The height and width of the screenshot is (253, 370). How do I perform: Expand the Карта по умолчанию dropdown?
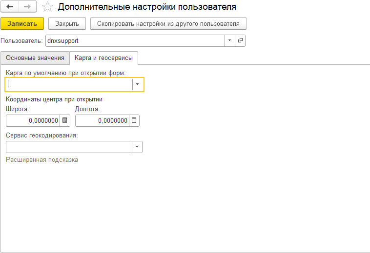pos(138,85)
